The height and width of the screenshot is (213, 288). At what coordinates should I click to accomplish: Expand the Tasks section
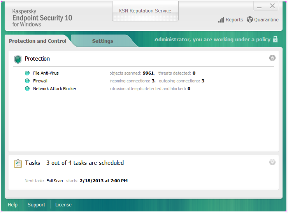coord(272,162)
